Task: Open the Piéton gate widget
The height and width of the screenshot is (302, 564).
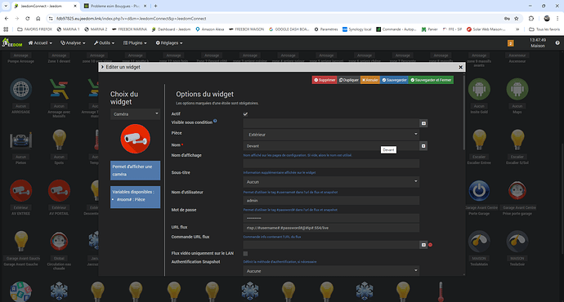Action: [21, 140]
